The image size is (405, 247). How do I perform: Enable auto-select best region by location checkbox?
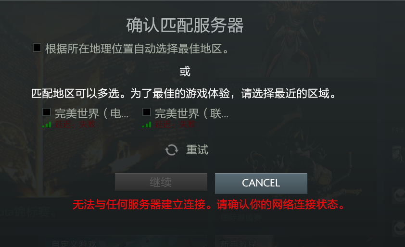(x=37, y=48)
